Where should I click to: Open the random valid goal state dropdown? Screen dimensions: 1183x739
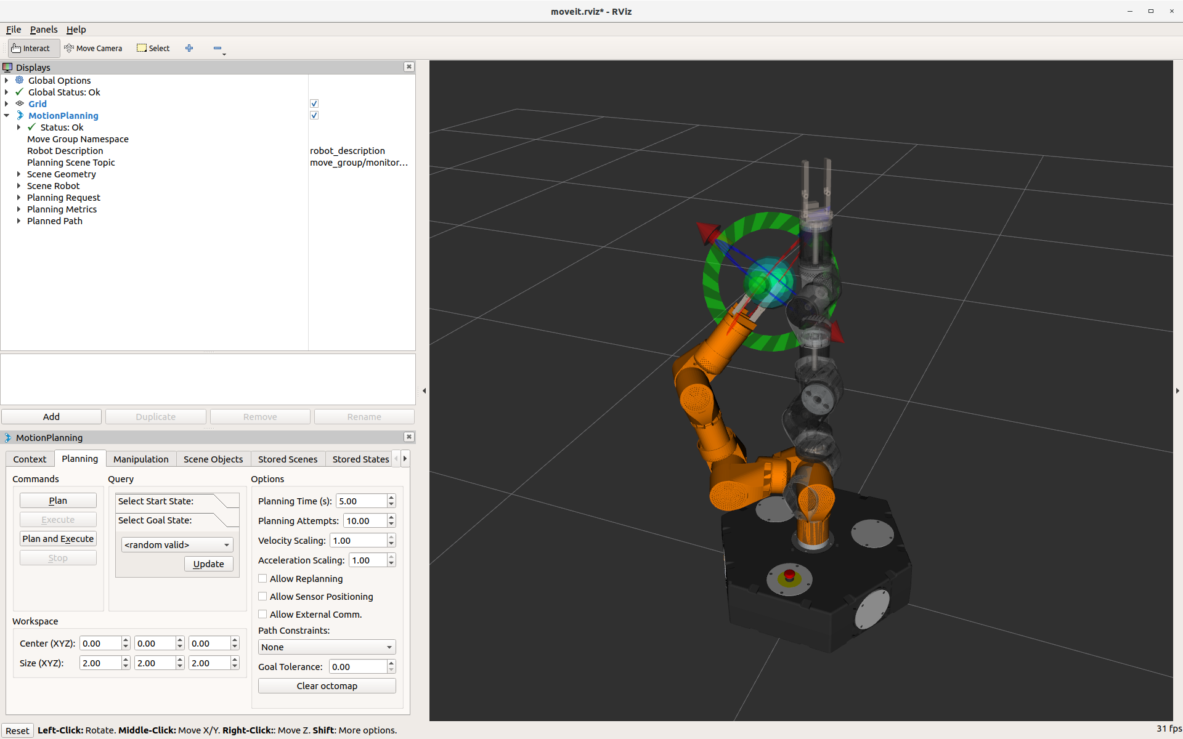(x=177, y=544)
